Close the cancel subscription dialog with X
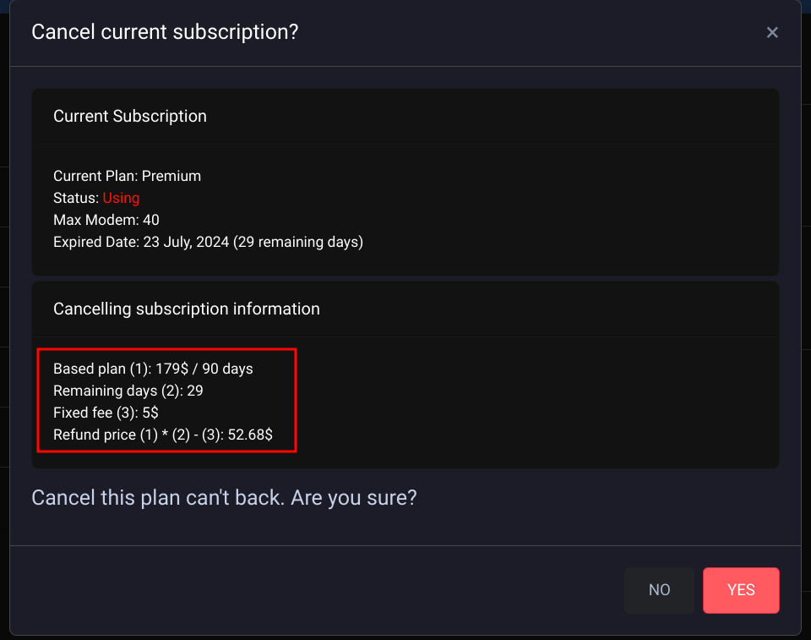The image size is (811, 640). (772, 33)
